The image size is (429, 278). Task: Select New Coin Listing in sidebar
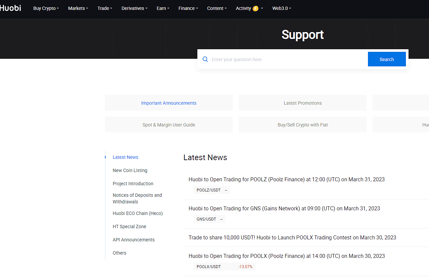130,170
